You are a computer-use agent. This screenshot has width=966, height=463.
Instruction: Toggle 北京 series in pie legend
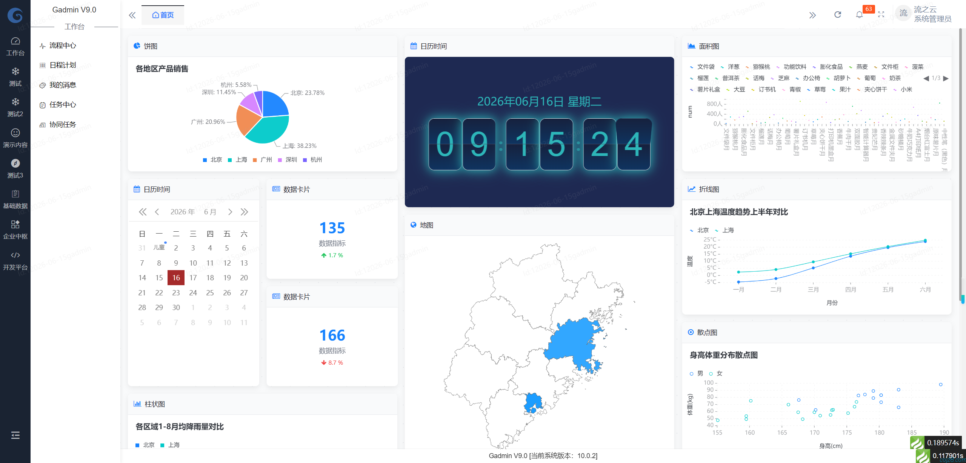click(212, 160)
